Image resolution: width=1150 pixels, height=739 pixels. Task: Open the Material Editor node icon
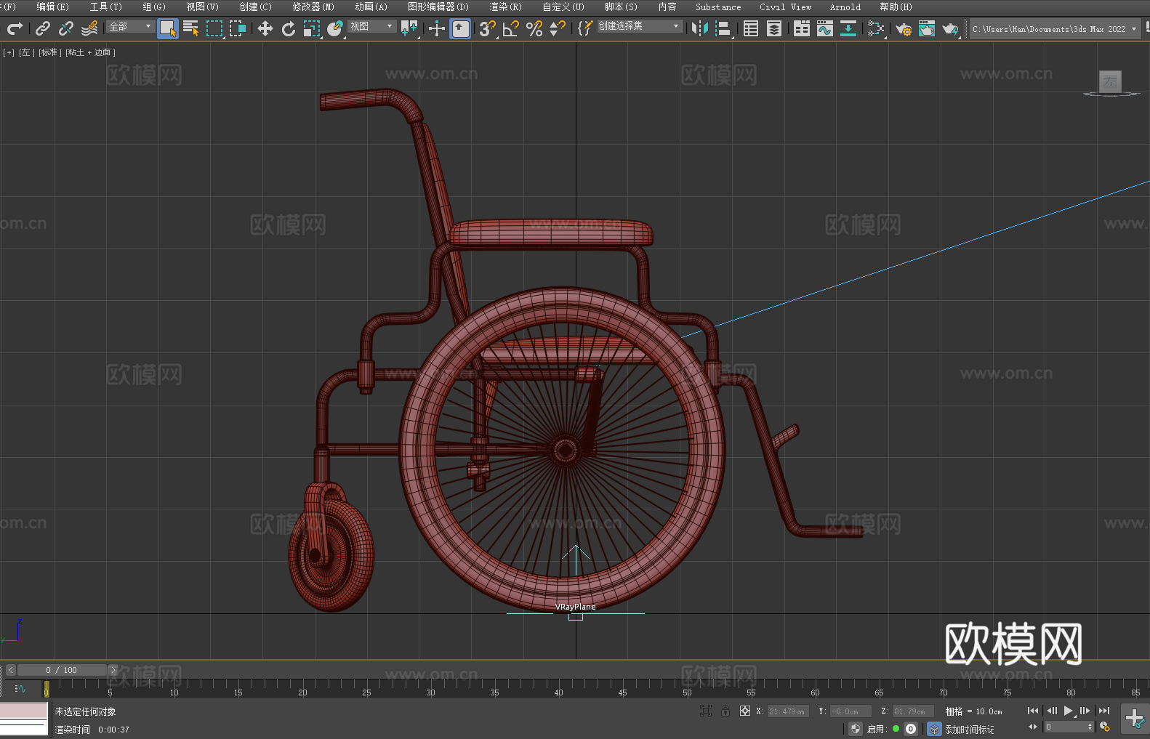click(x=876, y=28)
